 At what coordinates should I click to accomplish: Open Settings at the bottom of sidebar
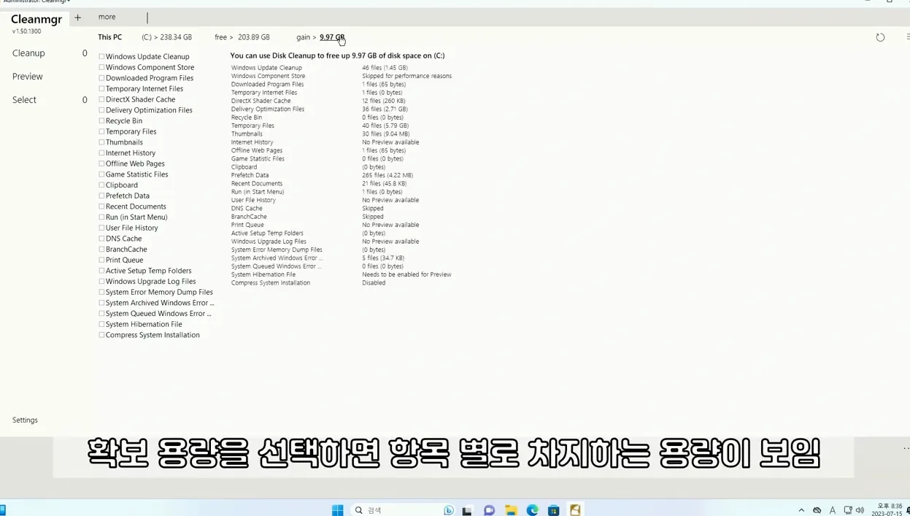(x=25, y=420)
